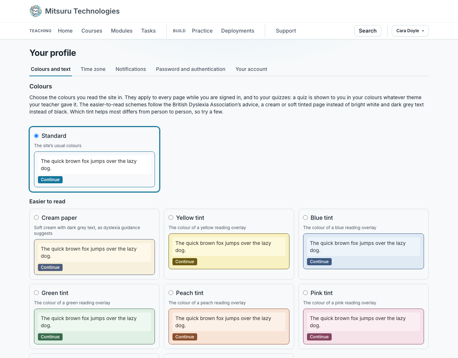Image resolution: width=458 pixels, height=358 pixels.
Task: Click the TEACHING nav group label
Action: coord(40,31)
